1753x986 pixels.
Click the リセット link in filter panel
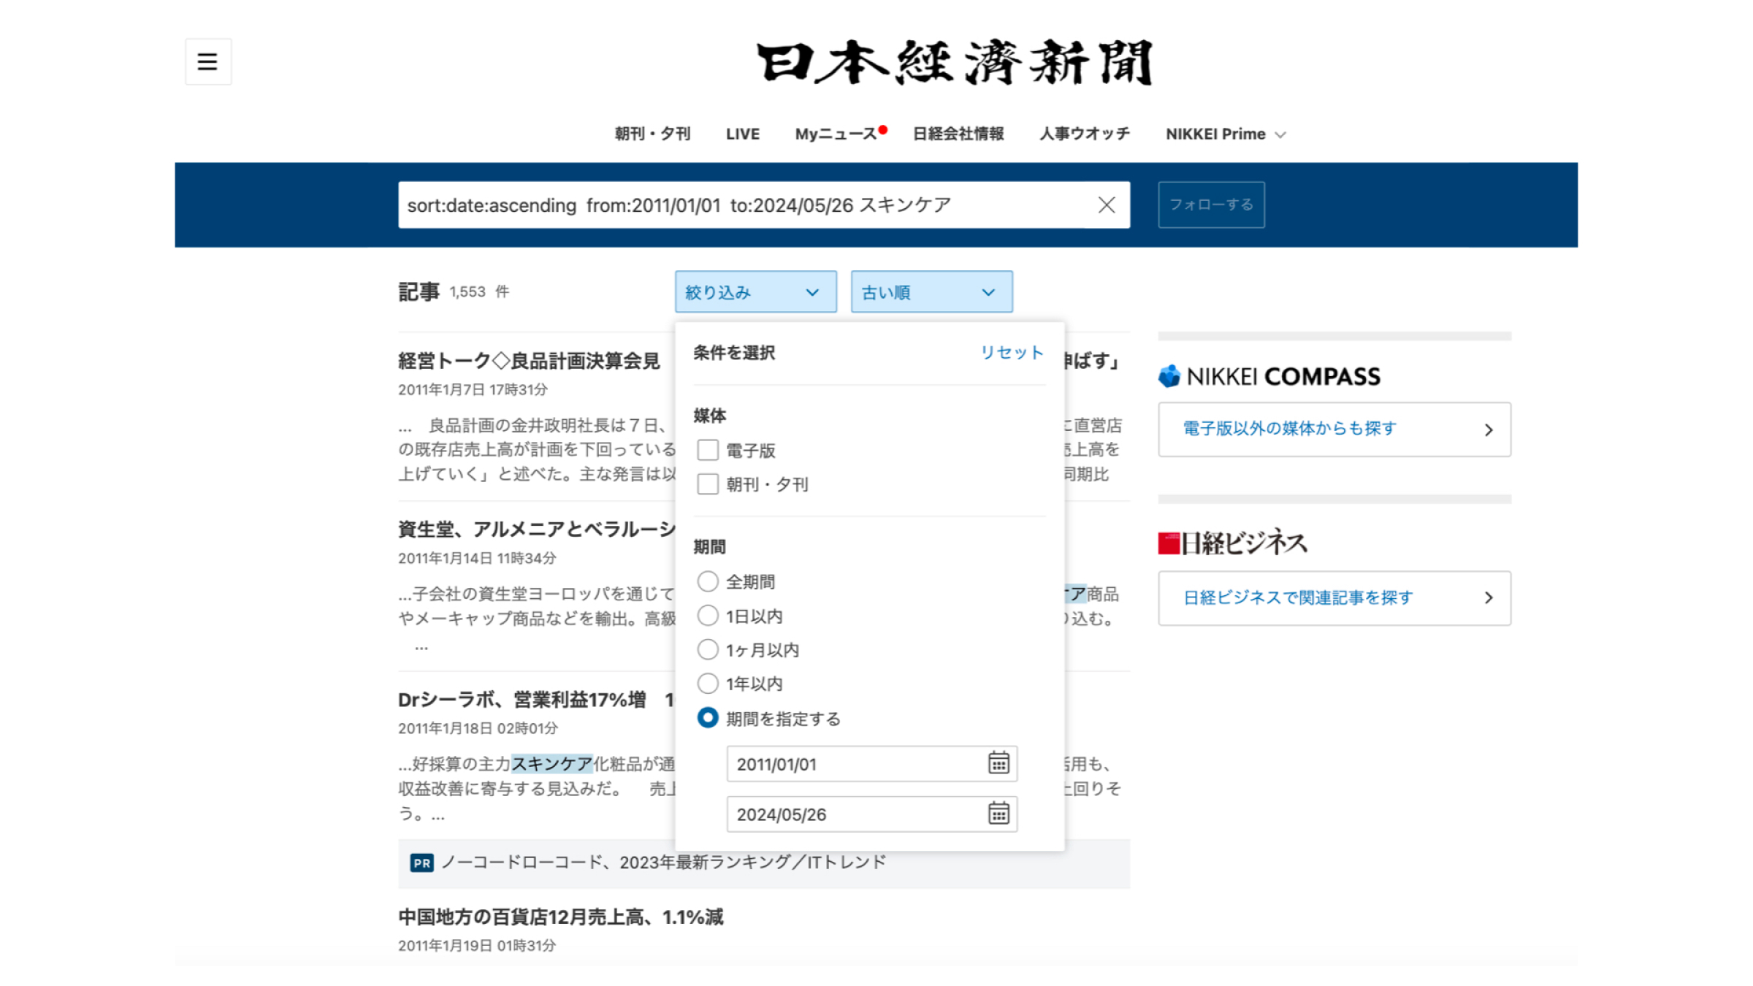coord(1011,353)
